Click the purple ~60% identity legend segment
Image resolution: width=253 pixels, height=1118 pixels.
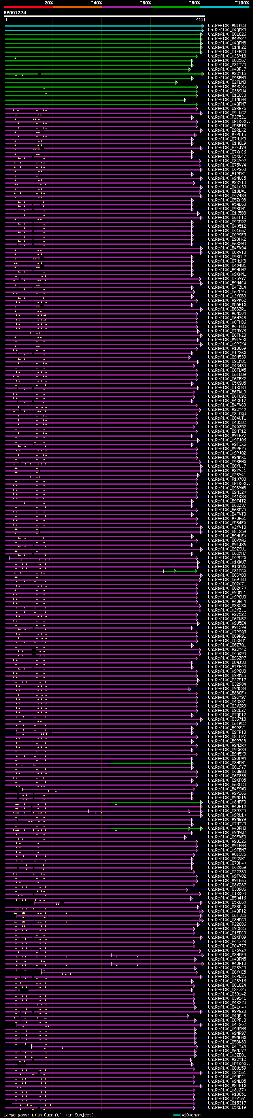point(126,7)
